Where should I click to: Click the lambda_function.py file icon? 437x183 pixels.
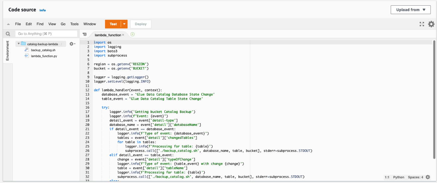(27, 56)
